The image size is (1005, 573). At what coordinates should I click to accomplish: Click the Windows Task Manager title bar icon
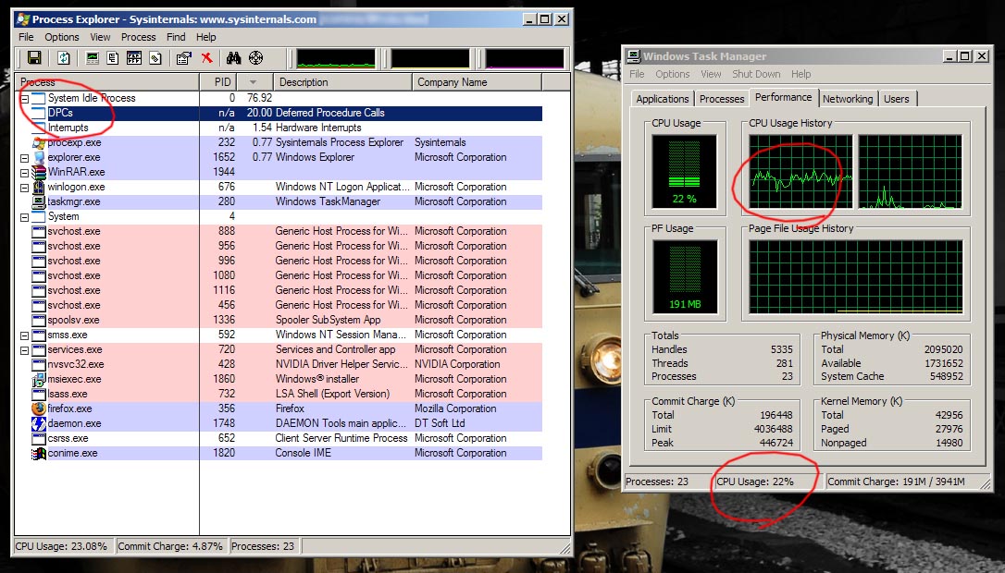pos(633,56)
